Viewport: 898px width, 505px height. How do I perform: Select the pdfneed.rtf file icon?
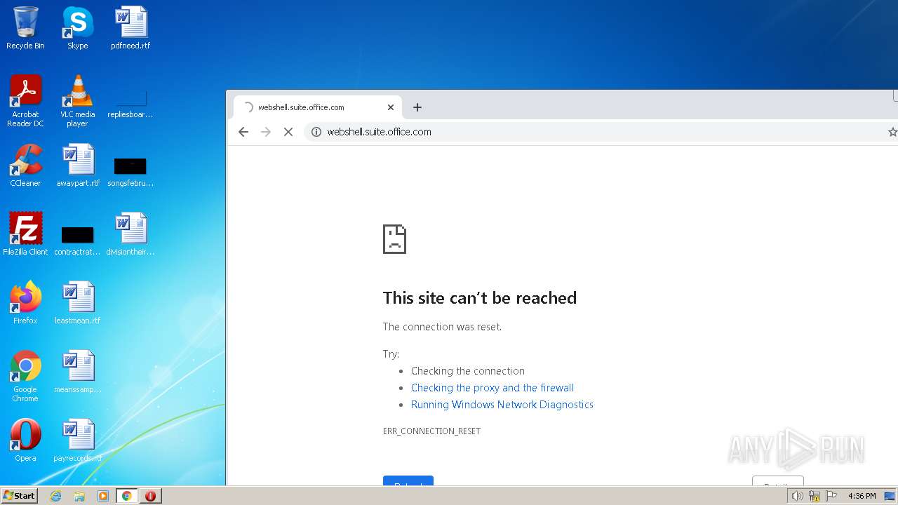coord(130,28)
